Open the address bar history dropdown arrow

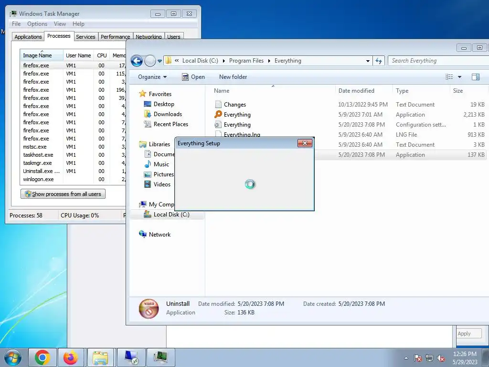coord(368,61)
